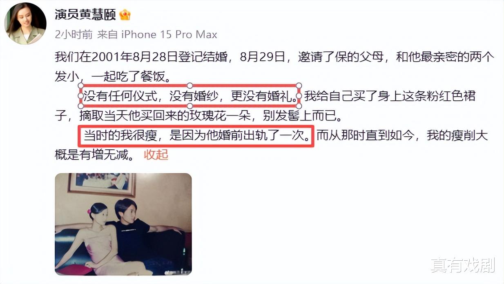Viewport: 504px width, 284px height.
Task: Open the username 演员黄慧颐
Action: (85, 15)
